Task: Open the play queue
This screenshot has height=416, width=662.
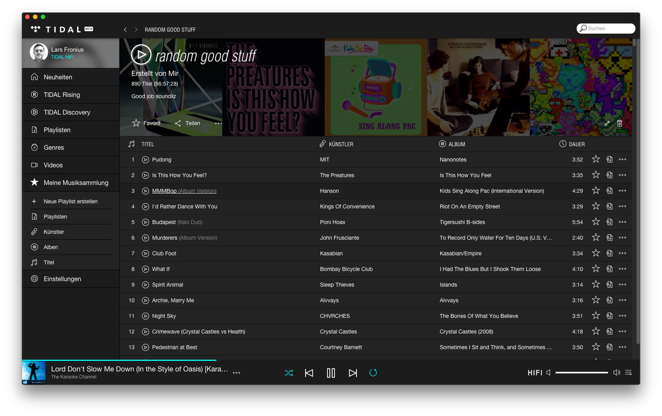Action: (629, 373)
